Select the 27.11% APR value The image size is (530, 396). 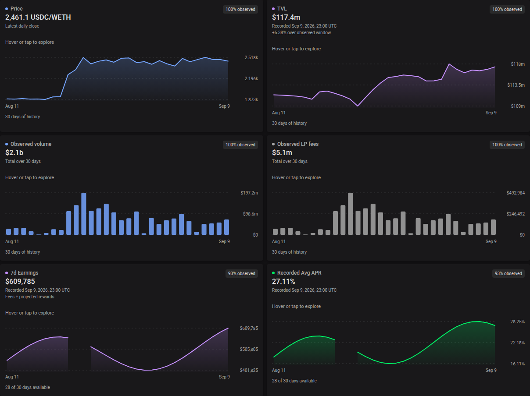[x=283, y=281]
